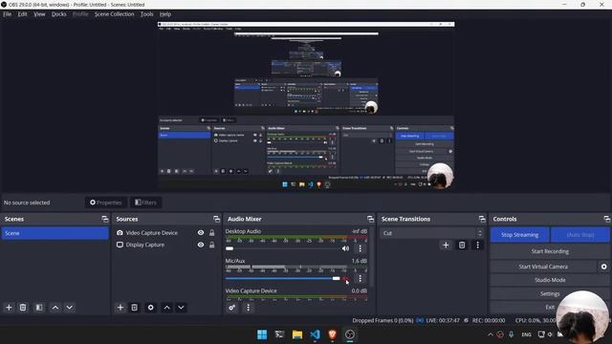Open the File menu
This screenshot has width=612, height=344.
7,14
